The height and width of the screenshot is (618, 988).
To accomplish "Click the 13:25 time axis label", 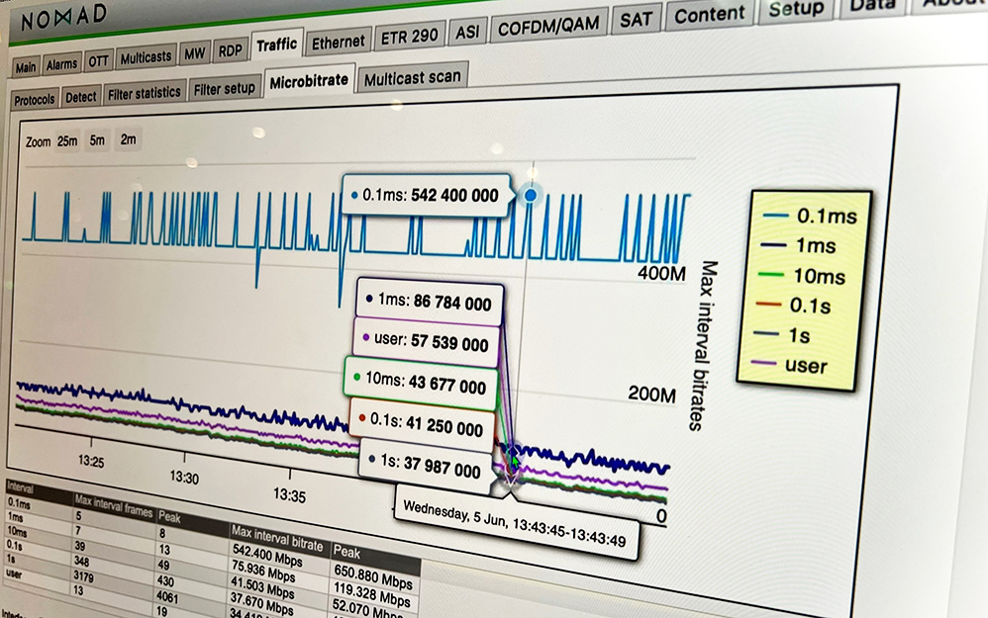I will [91, 462].
